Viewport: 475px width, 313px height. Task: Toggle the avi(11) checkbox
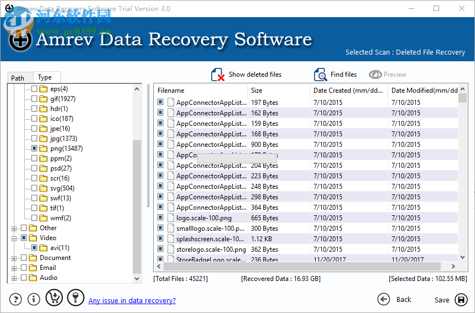point(34,248)
